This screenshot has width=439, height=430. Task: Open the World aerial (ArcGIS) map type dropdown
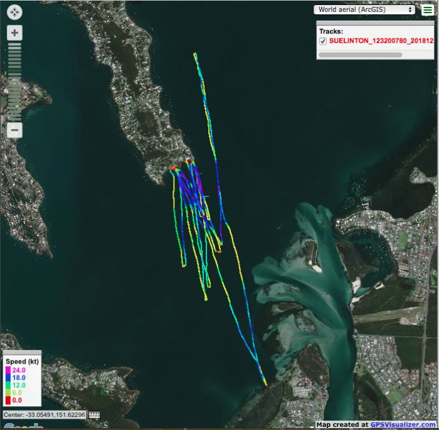pyautogui.click(x=364, y=10)
